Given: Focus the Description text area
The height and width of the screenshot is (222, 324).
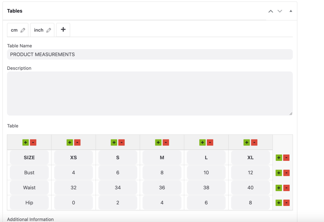Looking at the screenshot, I should (150, 93).
